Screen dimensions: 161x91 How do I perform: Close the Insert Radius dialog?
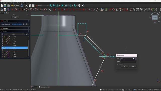[x=136, y=55]
